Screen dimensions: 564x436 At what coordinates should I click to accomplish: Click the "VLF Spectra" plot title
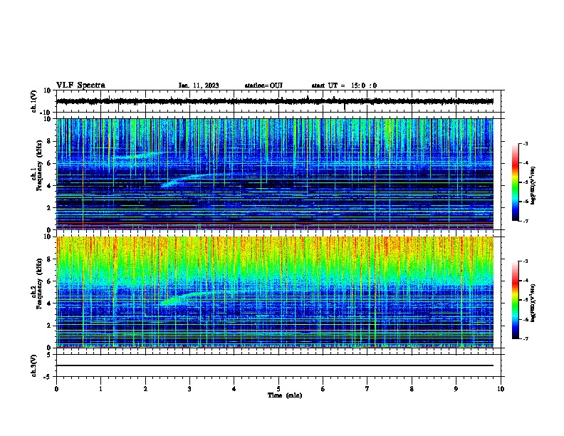click(80, 85)
